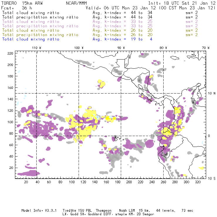Image resolution: width=217 pixels, height=217 pixels.
Task: Click the purple "Total cloud mixing ratio" legend line
Action: click(x=30, y=22)
